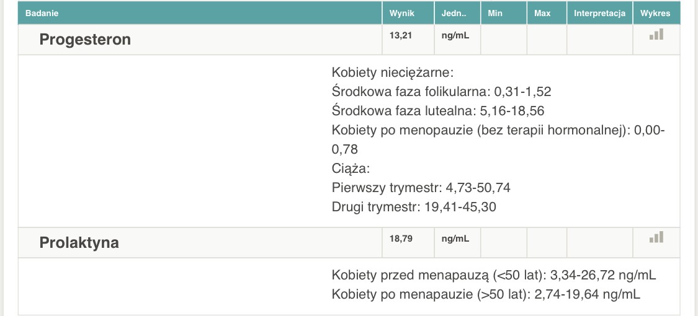Click the Drugi trymestr reference range
Image resolution: width=698 pixels, height=316 pixels.
click(414, 206)
